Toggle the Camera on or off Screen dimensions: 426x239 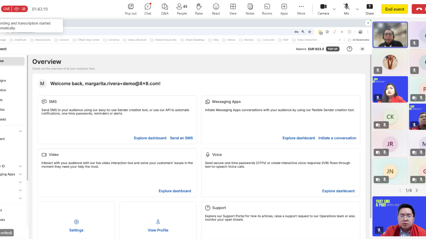tap(323, 9)
